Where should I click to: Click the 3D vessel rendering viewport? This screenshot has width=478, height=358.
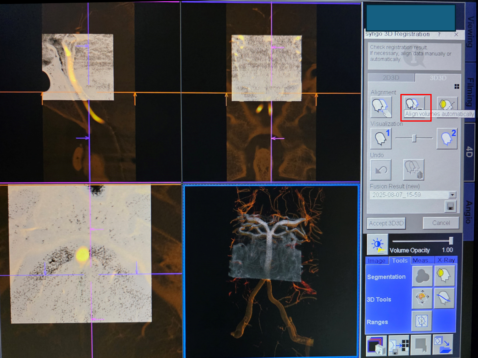pos(271,271)
